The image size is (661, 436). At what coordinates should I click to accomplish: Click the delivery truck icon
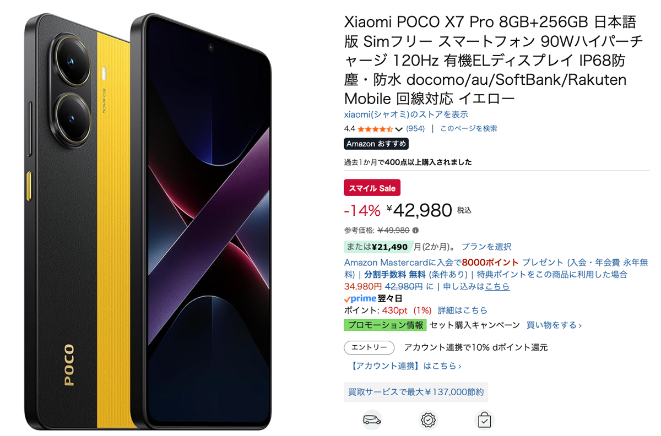point(372,420)
